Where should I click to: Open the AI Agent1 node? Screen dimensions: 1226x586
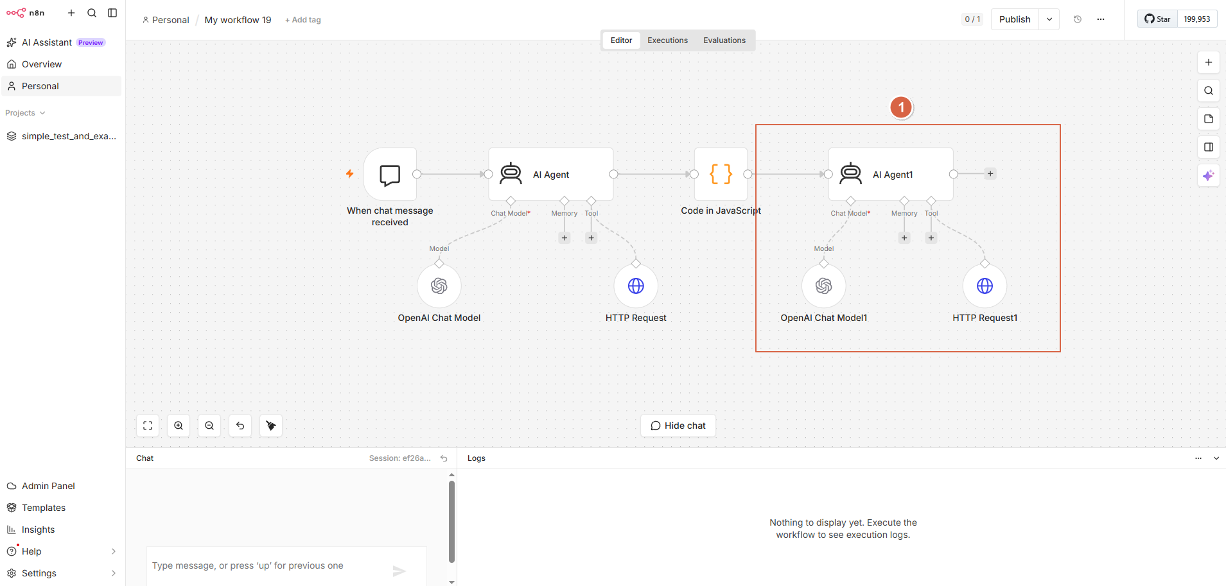[x=891, y=174]
